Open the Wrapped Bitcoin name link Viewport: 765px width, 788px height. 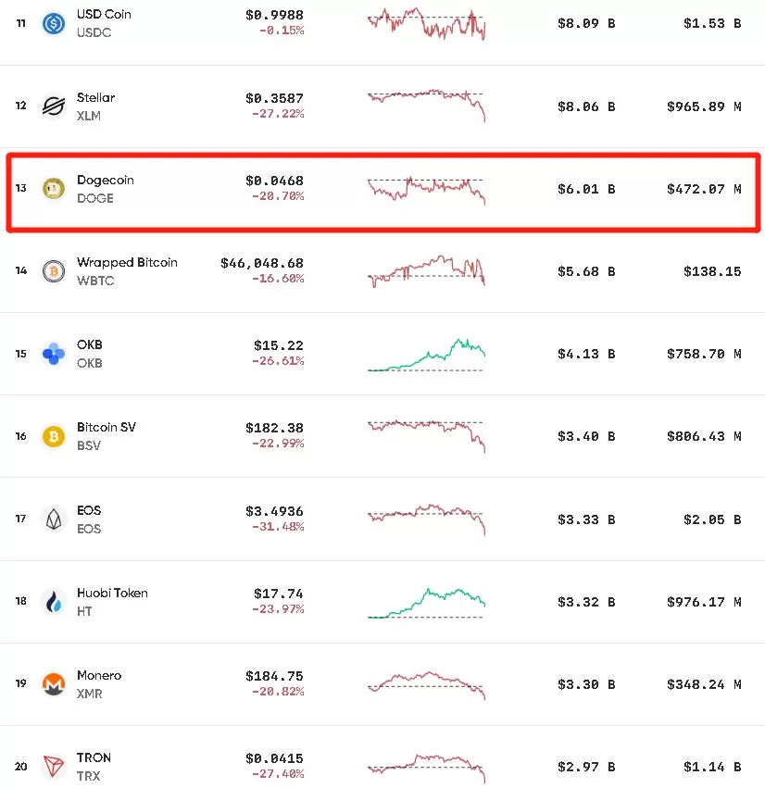[127, 262]
